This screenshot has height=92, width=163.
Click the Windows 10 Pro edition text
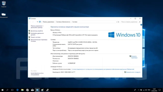tap(57, 32)
